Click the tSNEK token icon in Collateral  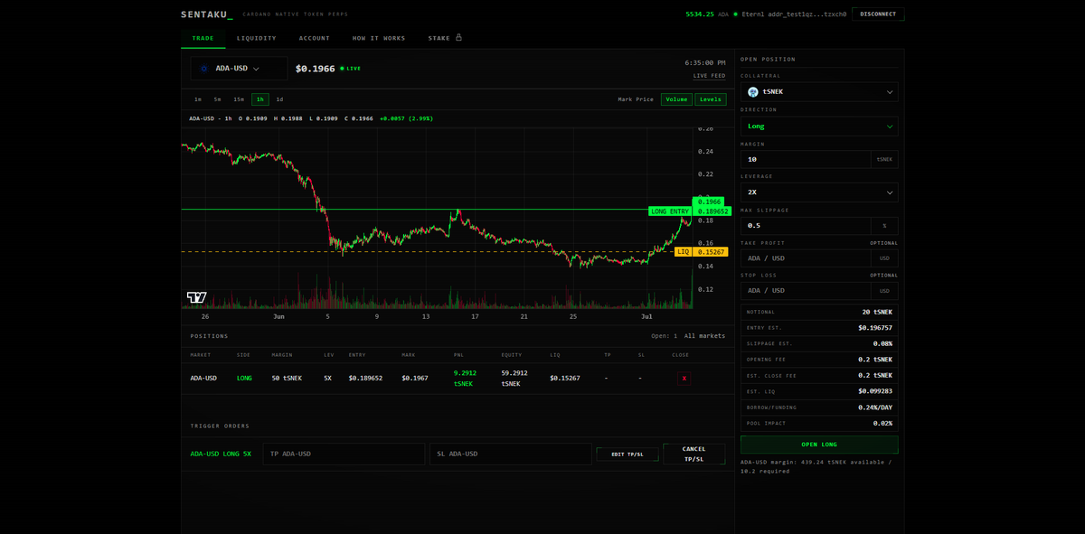click(x=753, y=91)
